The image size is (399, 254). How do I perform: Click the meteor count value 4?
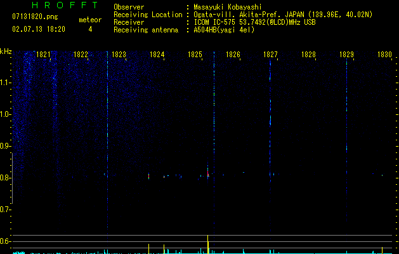tap(90, 29)
